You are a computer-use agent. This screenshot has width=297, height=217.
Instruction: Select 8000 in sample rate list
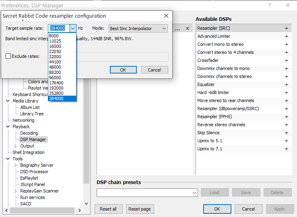click(62, 36)
